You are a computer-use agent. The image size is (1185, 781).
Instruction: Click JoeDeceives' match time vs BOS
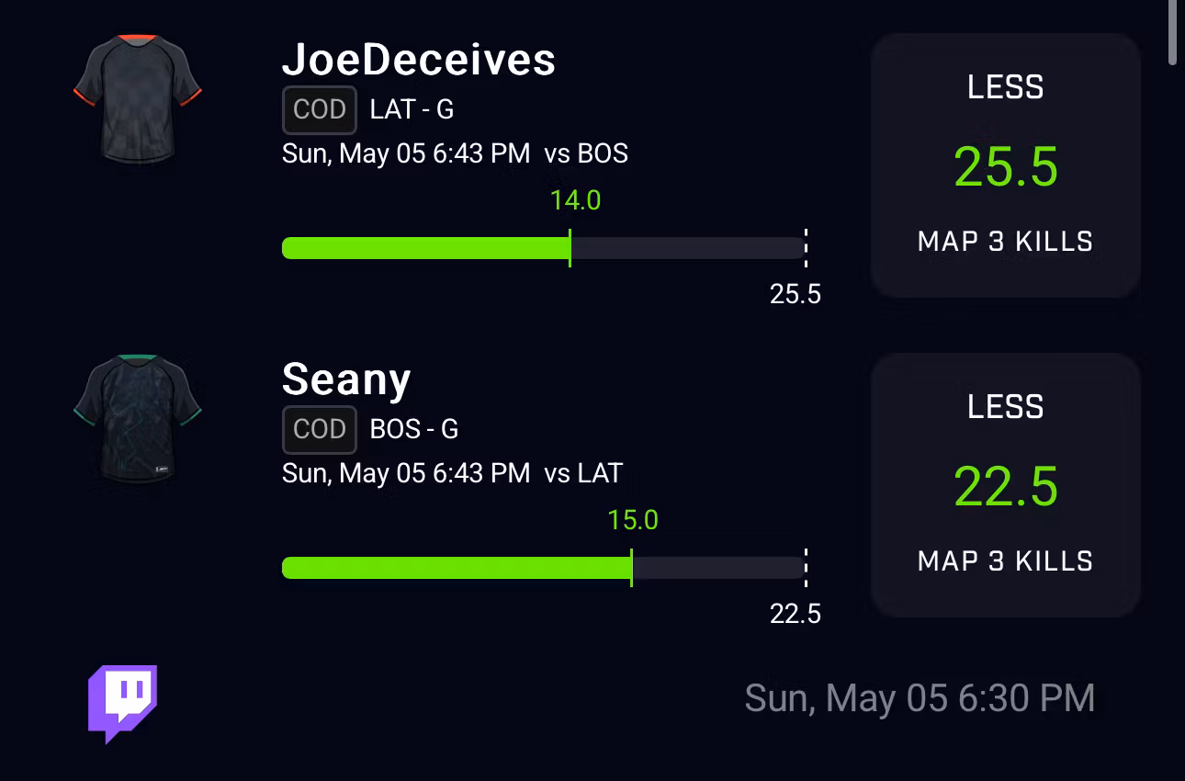pos(455,153)
